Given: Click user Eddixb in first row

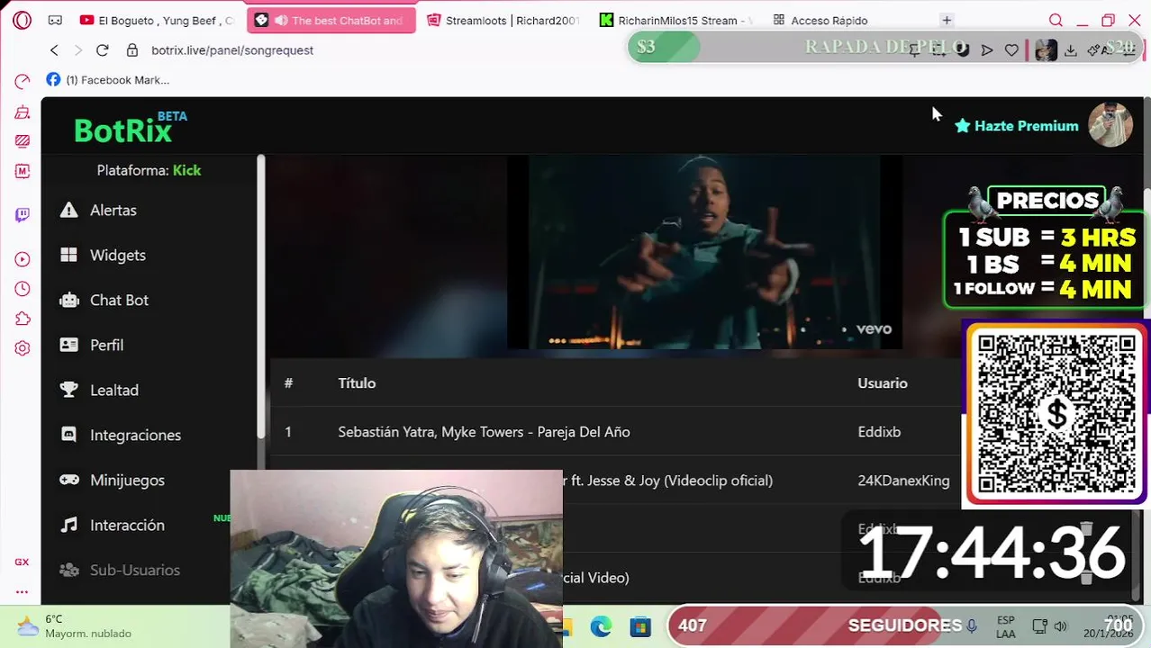Looking at the screenshot, I should click(879, 432).
